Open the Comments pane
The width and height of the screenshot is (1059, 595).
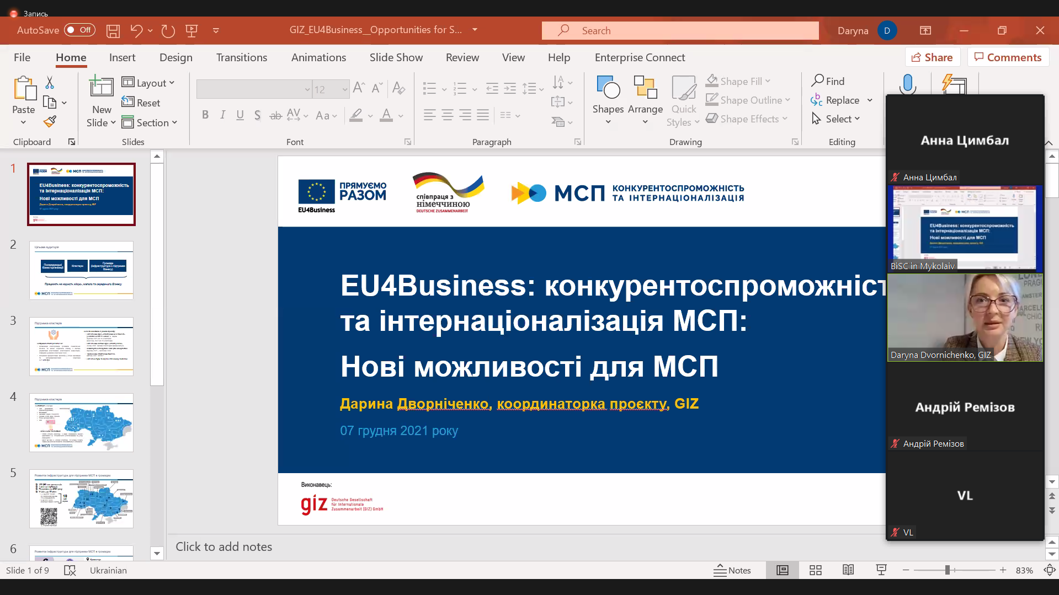[x=1008, y=57]
